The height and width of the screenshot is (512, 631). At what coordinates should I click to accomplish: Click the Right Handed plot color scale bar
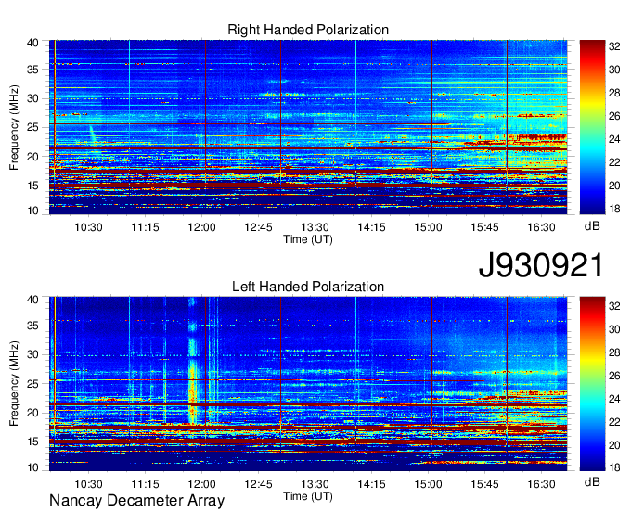tap(592, 127)
